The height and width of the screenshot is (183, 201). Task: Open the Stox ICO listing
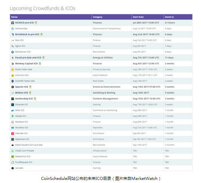tap(19, 40)
